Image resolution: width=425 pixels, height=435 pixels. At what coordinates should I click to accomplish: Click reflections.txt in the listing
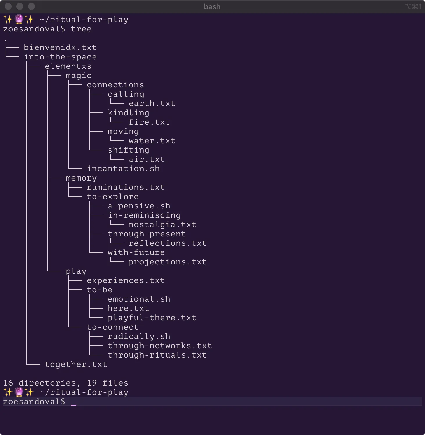[x=168, y=243]
